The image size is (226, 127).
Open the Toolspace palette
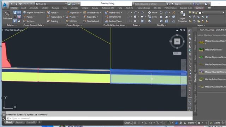[7, 16]
